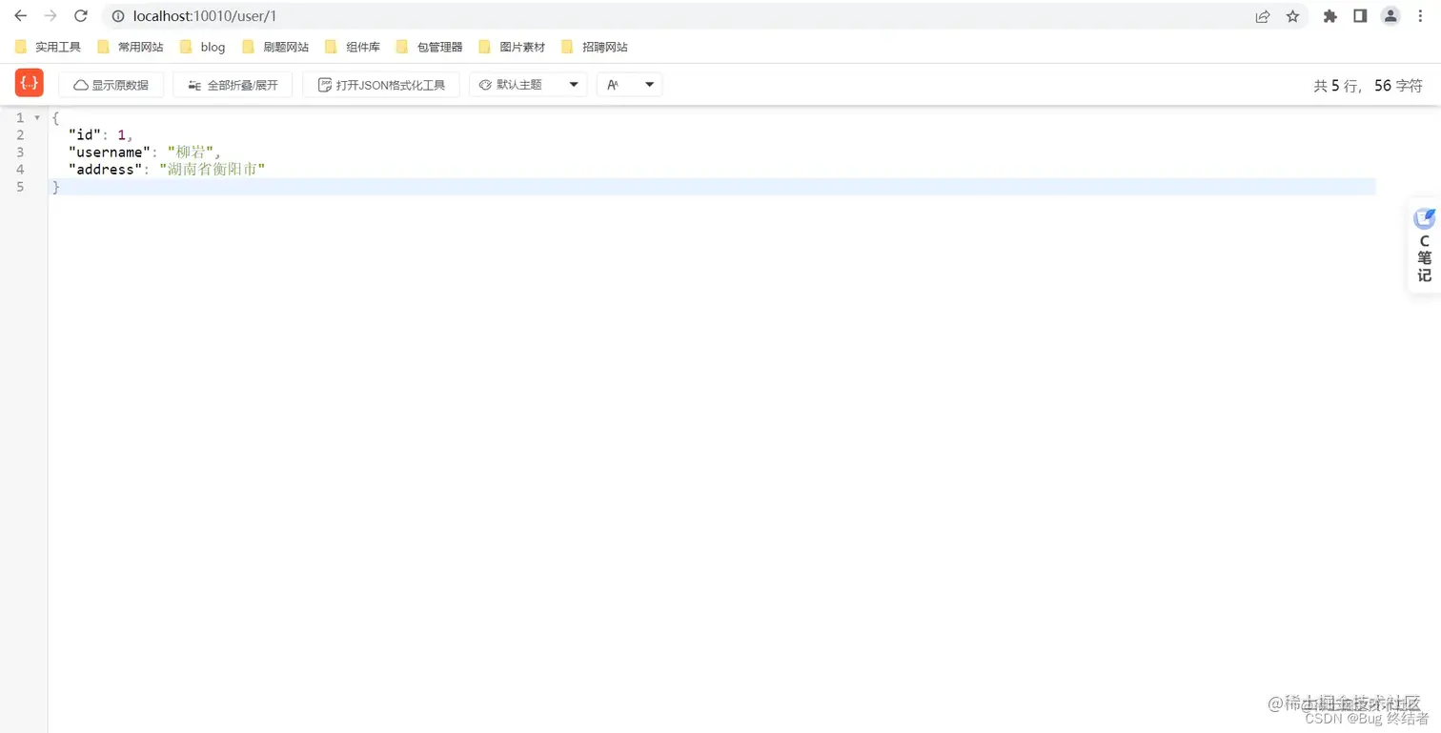1441x733 pixels.
Task: Click the 全部折叠/展开 button
Action: pyautogui.click(x=233, y=85)
